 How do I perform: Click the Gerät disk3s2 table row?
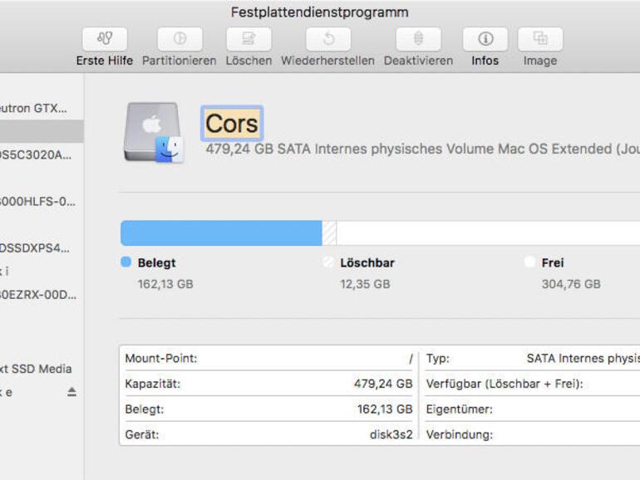pyautogui.click(x=268, y=434)
